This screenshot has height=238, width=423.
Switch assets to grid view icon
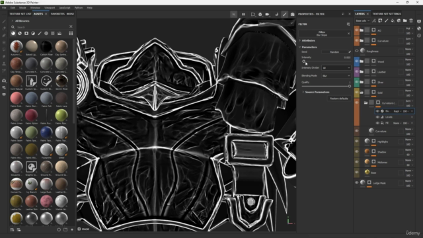[71, 33]
